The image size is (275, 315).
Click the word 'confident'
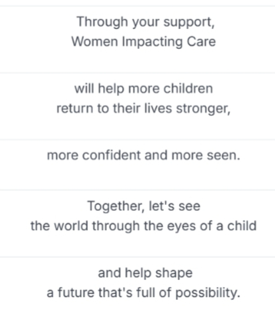(112, 155)
